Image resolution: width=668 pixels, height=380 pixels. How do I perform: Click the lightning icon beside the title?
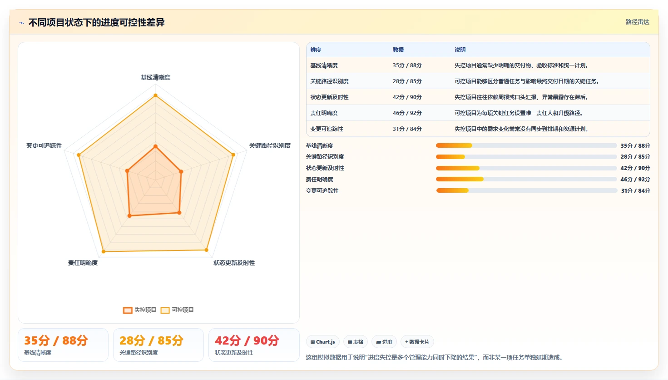pyautogui.click(x=21, y=23)
